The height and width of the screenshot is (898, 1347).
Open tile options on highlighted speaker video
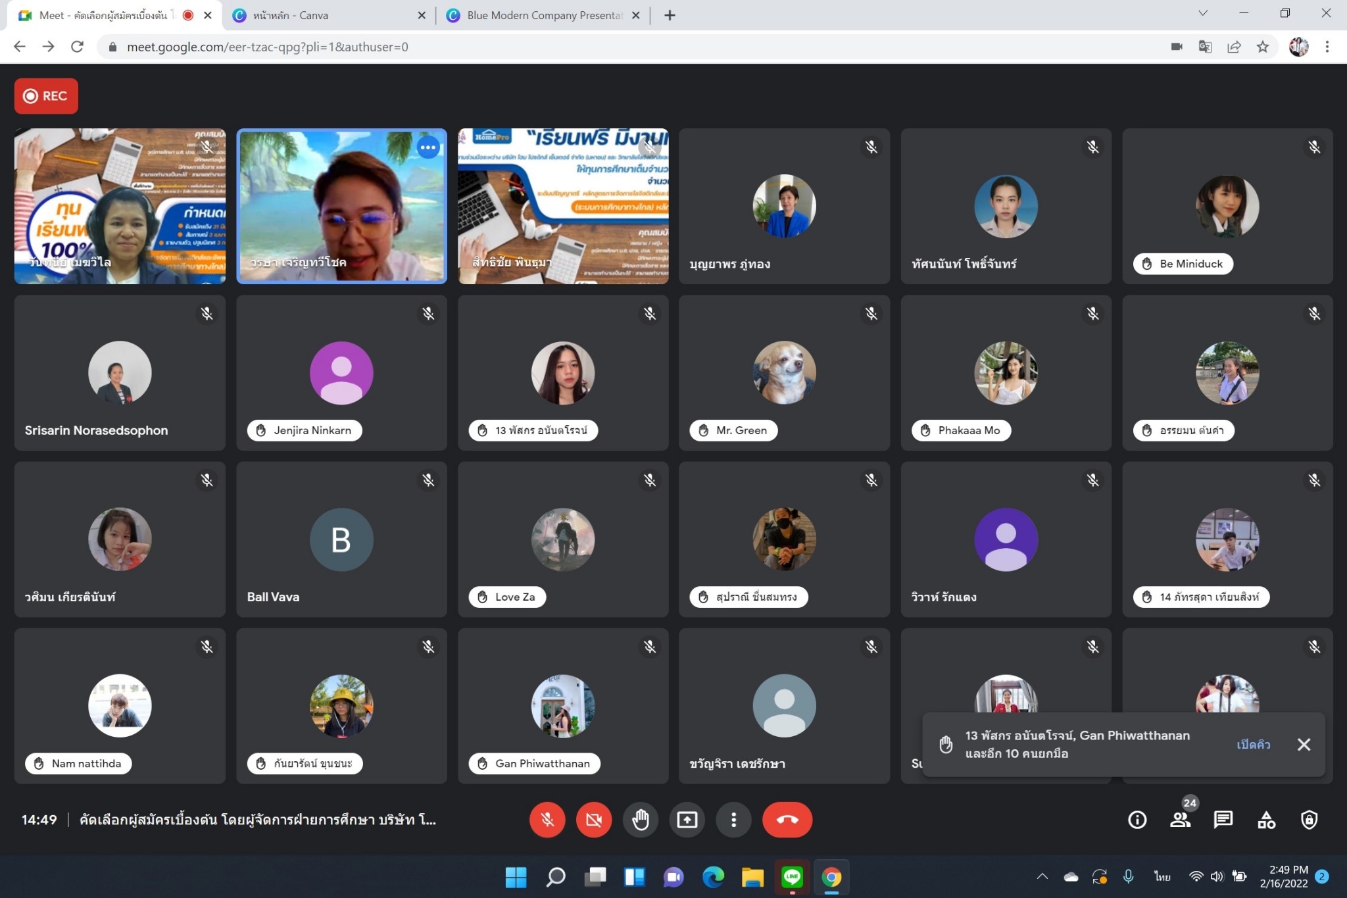click(428, 147)
